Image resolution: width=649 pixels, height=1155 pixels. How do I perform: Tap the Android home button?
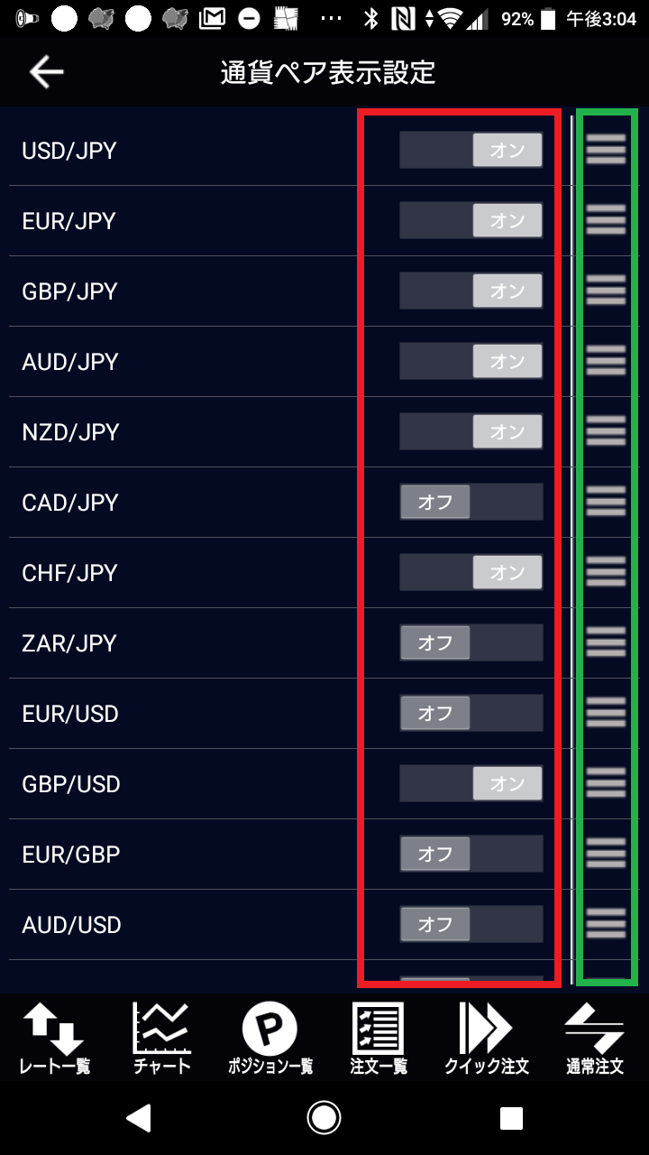324,1118
